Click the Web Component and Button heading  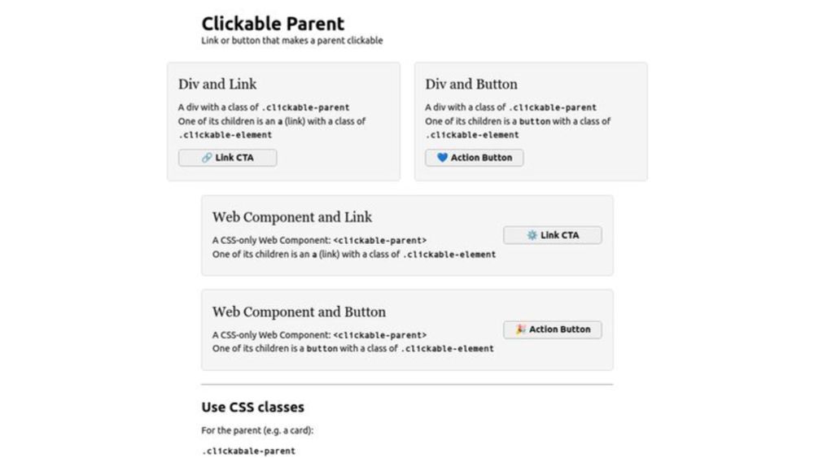[x=299, y=312]
